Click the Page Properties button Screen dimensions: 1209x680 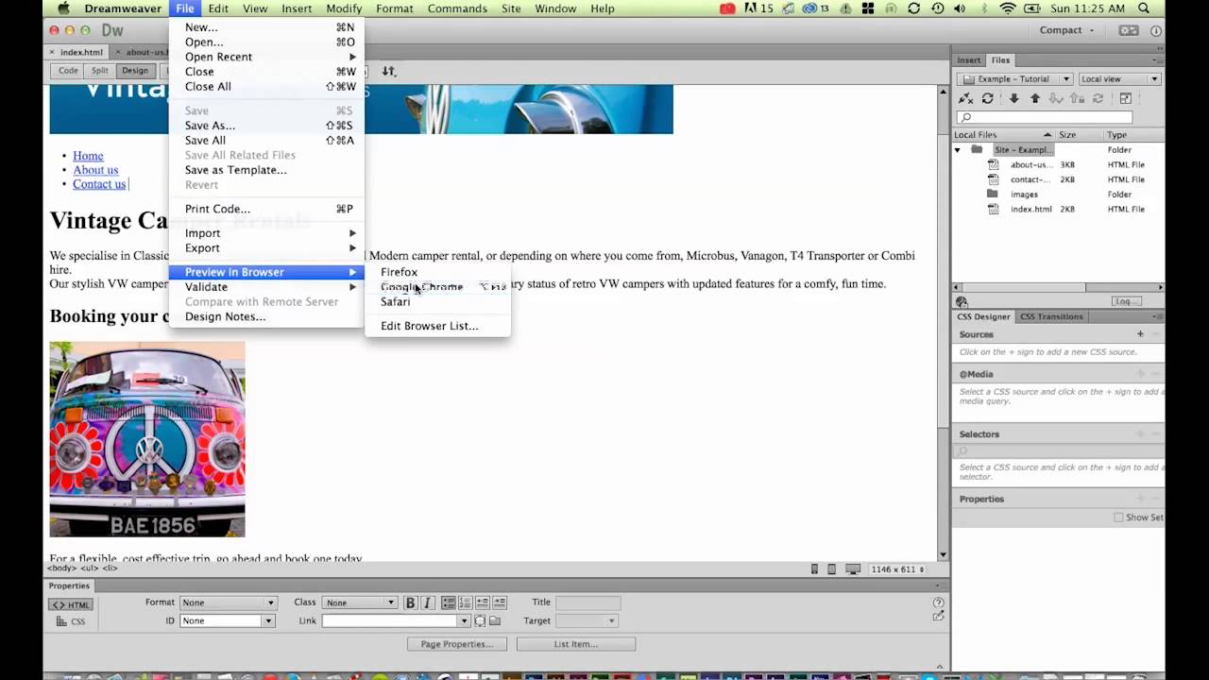(x=457, y=644)
